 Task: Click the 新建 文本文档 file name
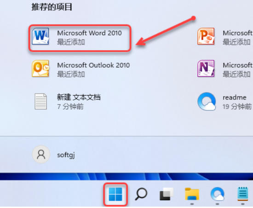(79, 97)
